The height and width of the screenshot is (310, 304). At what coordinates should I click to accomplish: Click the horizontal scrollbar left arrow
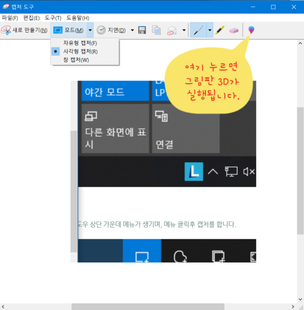(x=3, y=307)
